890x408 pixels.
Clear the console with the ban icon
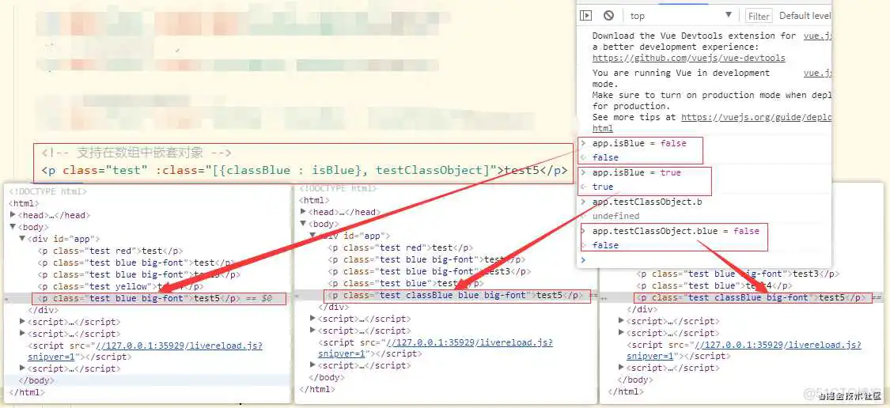(608, 16)
